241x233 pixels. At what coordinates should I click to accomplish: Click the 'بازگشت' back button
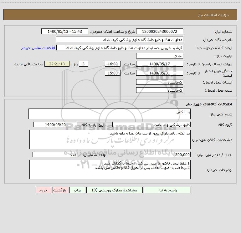[60, 190]
